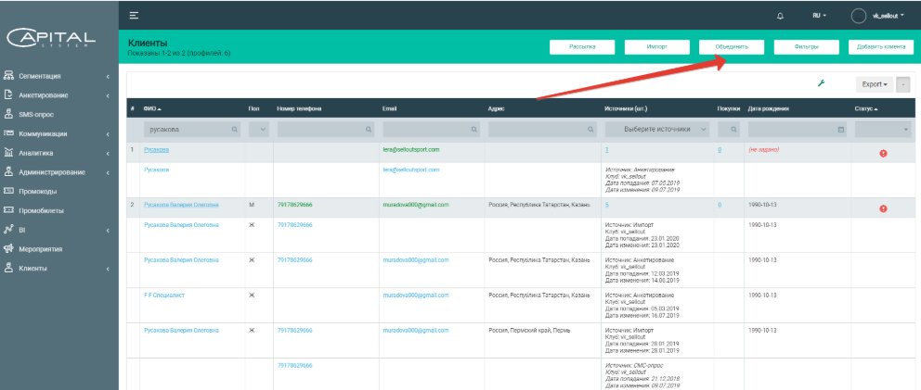Screen dimensions: 921x390
Task: Open the 'Выберите источники' dropdown
Action: click(x=657, y=130)
